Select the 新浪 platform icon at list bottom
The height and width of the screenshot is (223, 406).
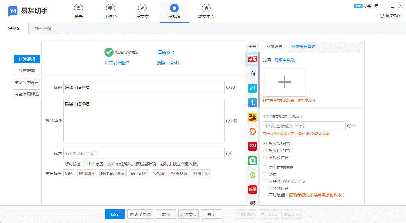253,203
